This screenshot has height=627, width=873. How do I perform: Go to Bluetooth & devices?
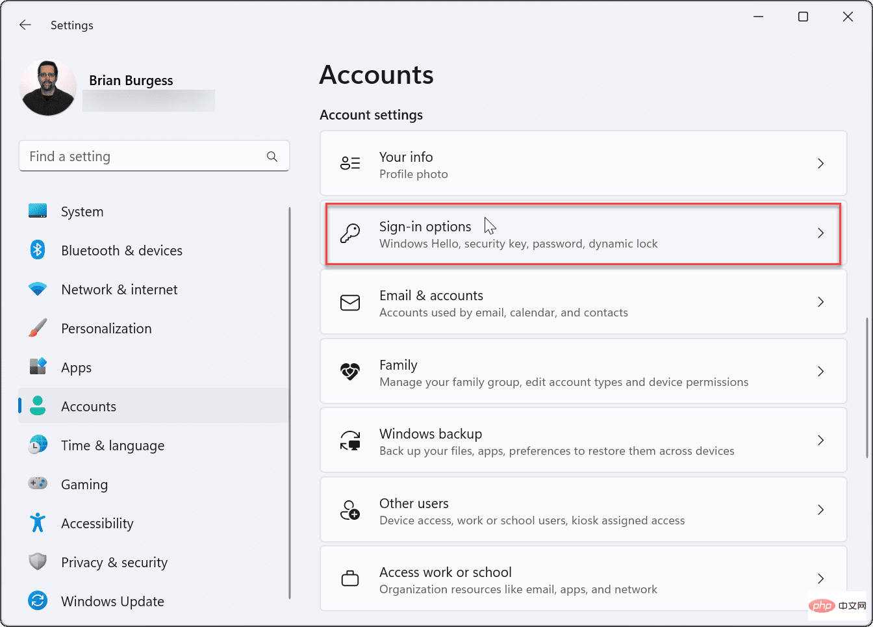(x=154, y=250)
